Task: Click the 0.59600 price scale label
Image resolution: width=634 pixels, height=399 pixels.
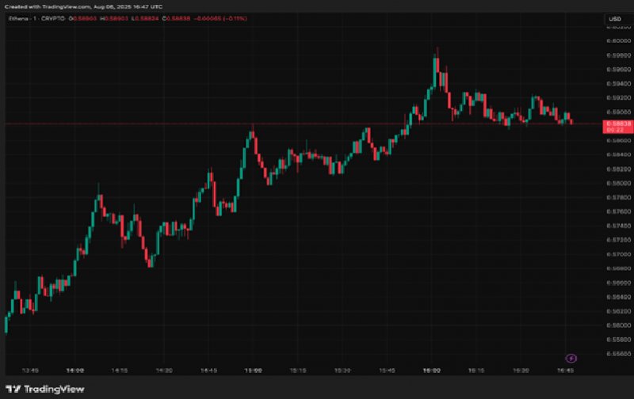Action: pos(619,70)
